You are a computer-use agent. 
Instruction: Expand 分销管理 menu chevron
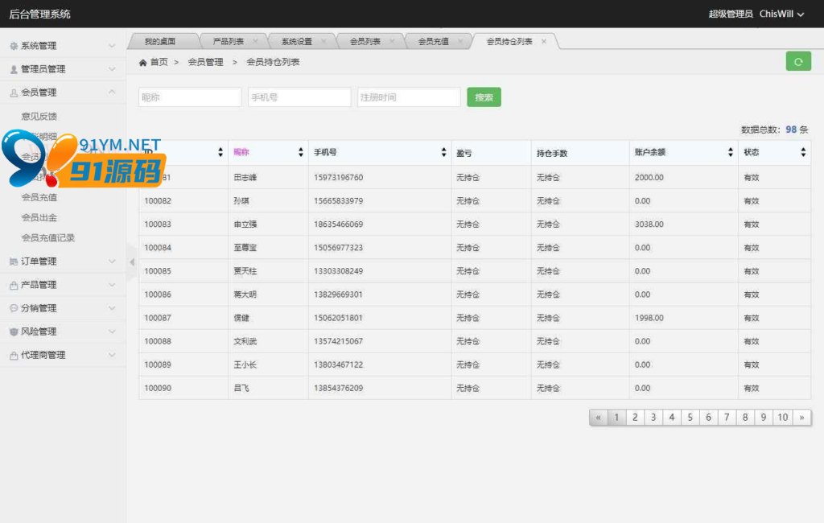(112, 308)
